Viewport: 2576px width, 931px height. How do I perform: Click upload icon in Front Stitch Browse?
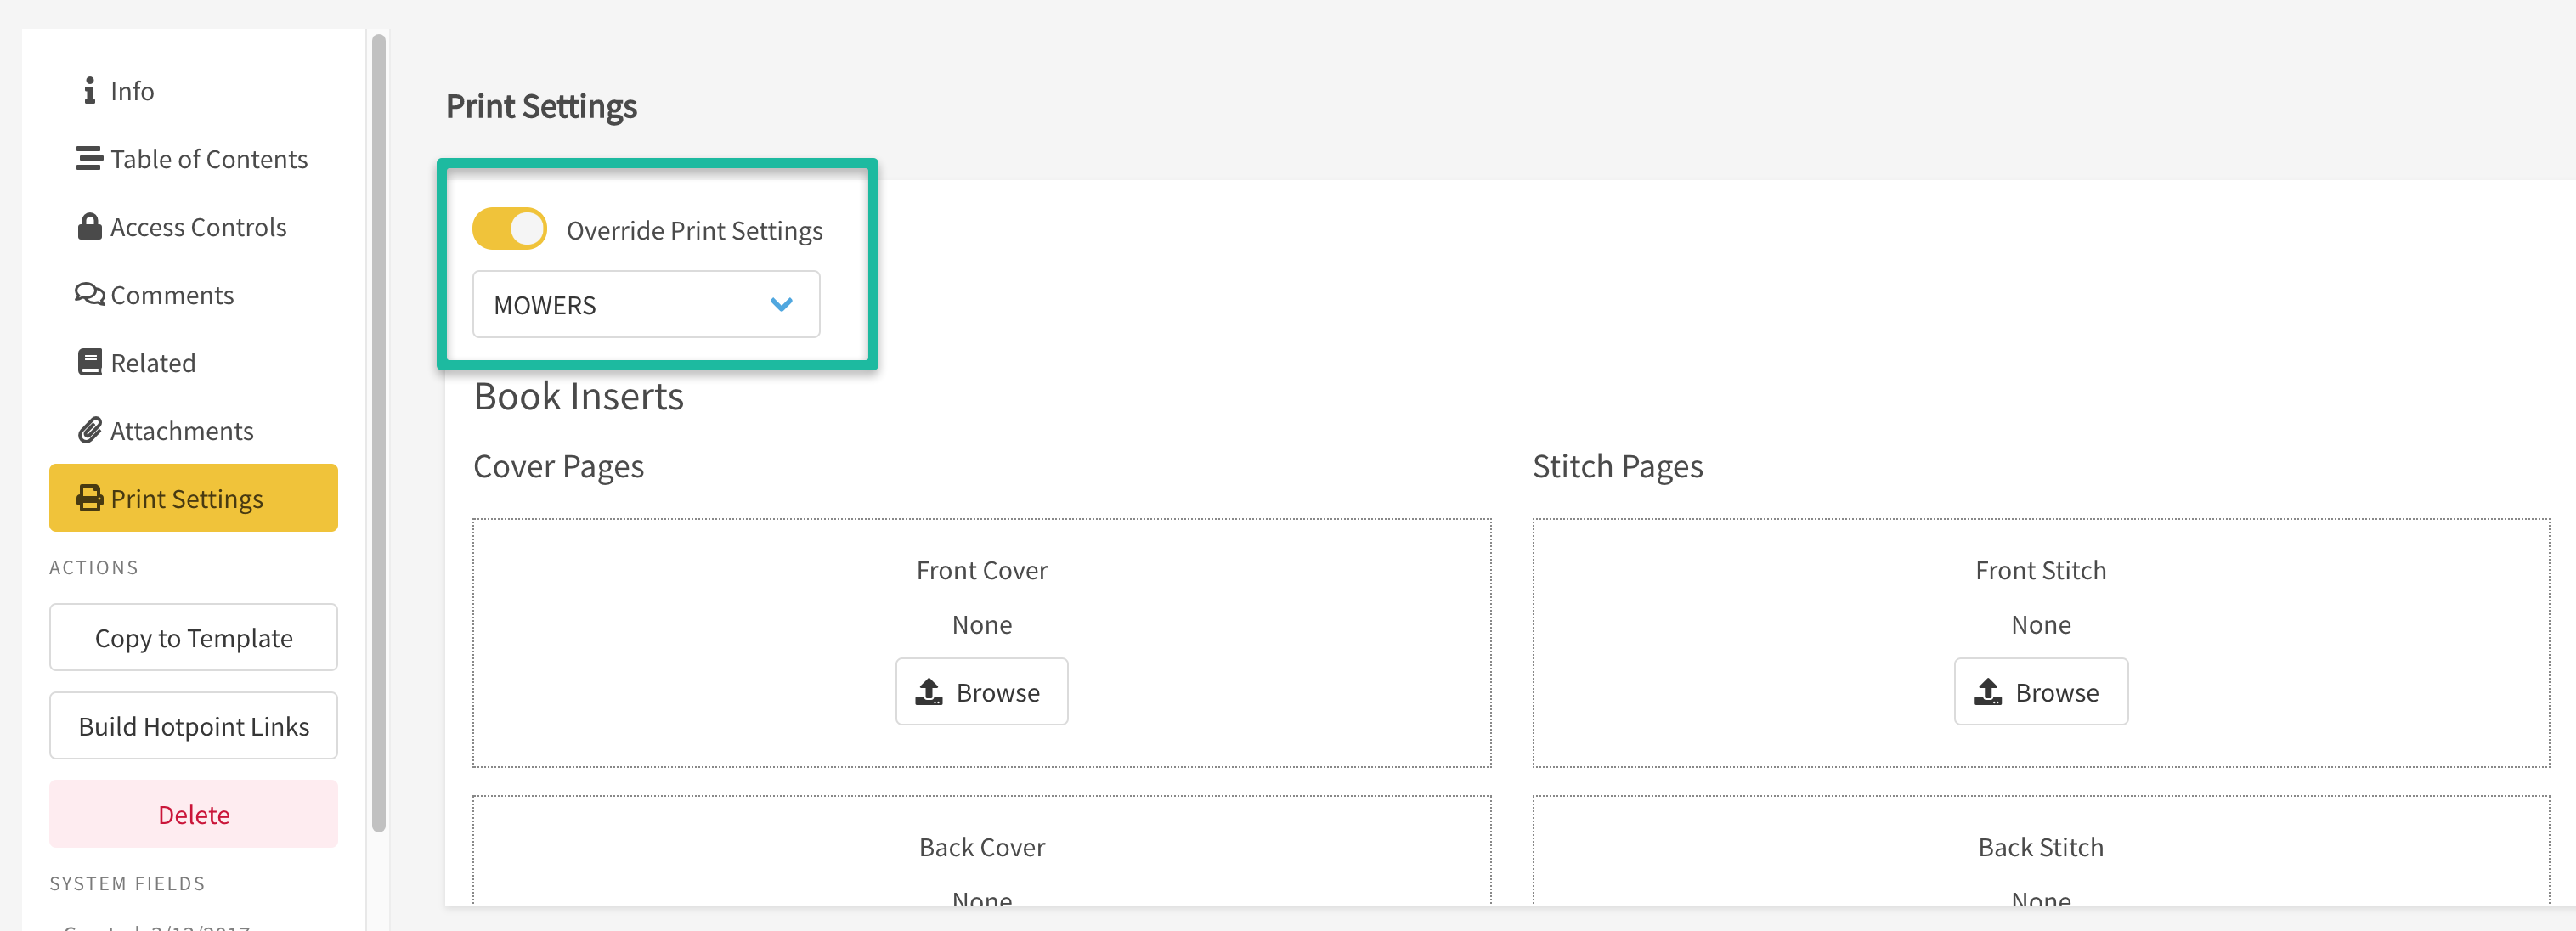coord(1988,692)
